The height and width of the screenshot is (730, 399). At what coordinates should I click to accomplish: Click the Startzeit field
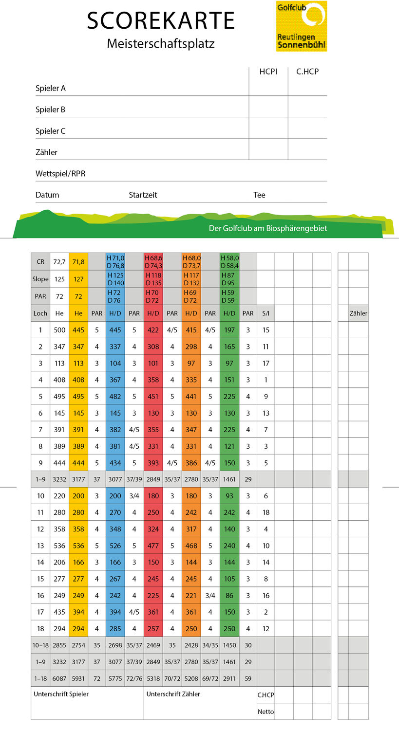click(x=190, y=195)
